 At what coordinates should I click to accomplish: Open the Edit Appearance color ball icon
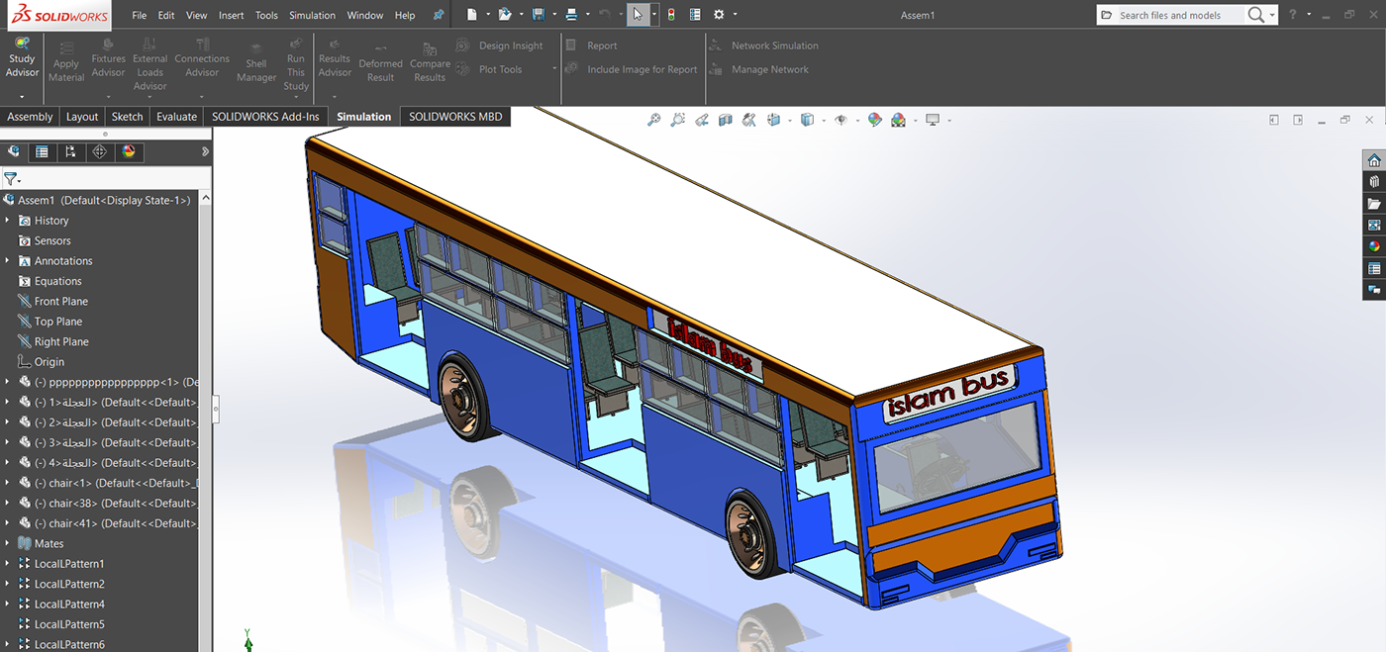pyautogui.click(x=874, y=120)
